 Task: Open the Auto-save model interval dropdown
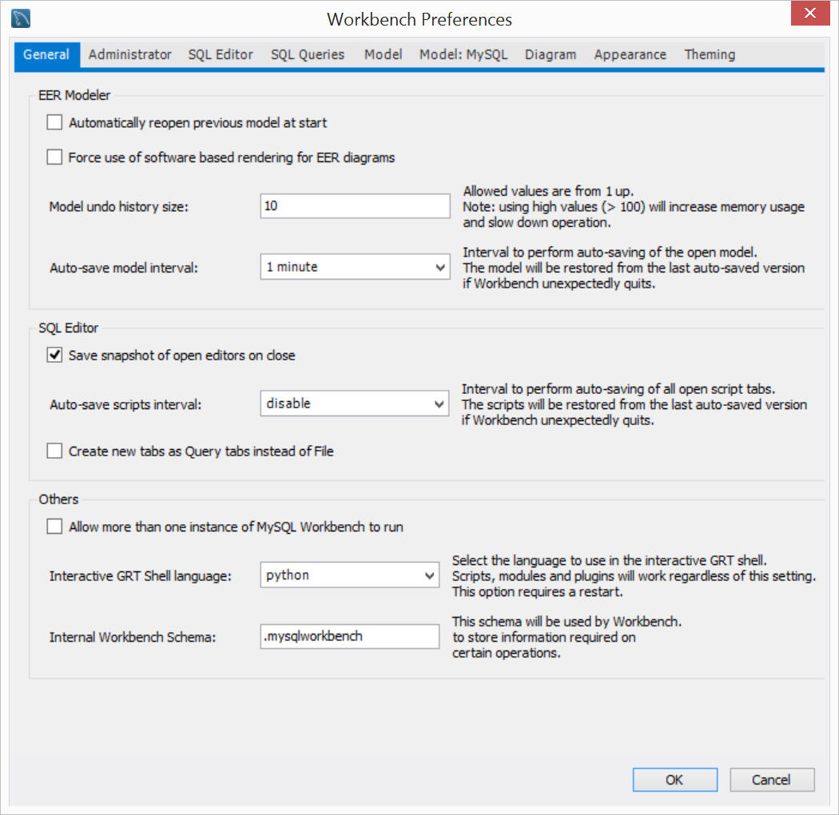[x=355, y=267]
